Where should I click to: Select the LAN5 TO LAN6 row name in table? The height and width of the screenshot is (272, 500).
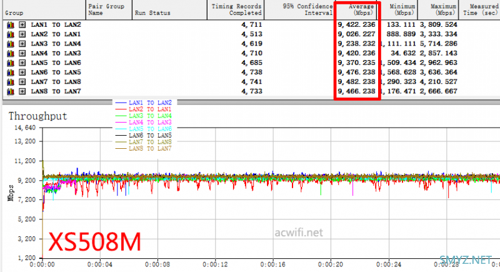pos(56,63)
